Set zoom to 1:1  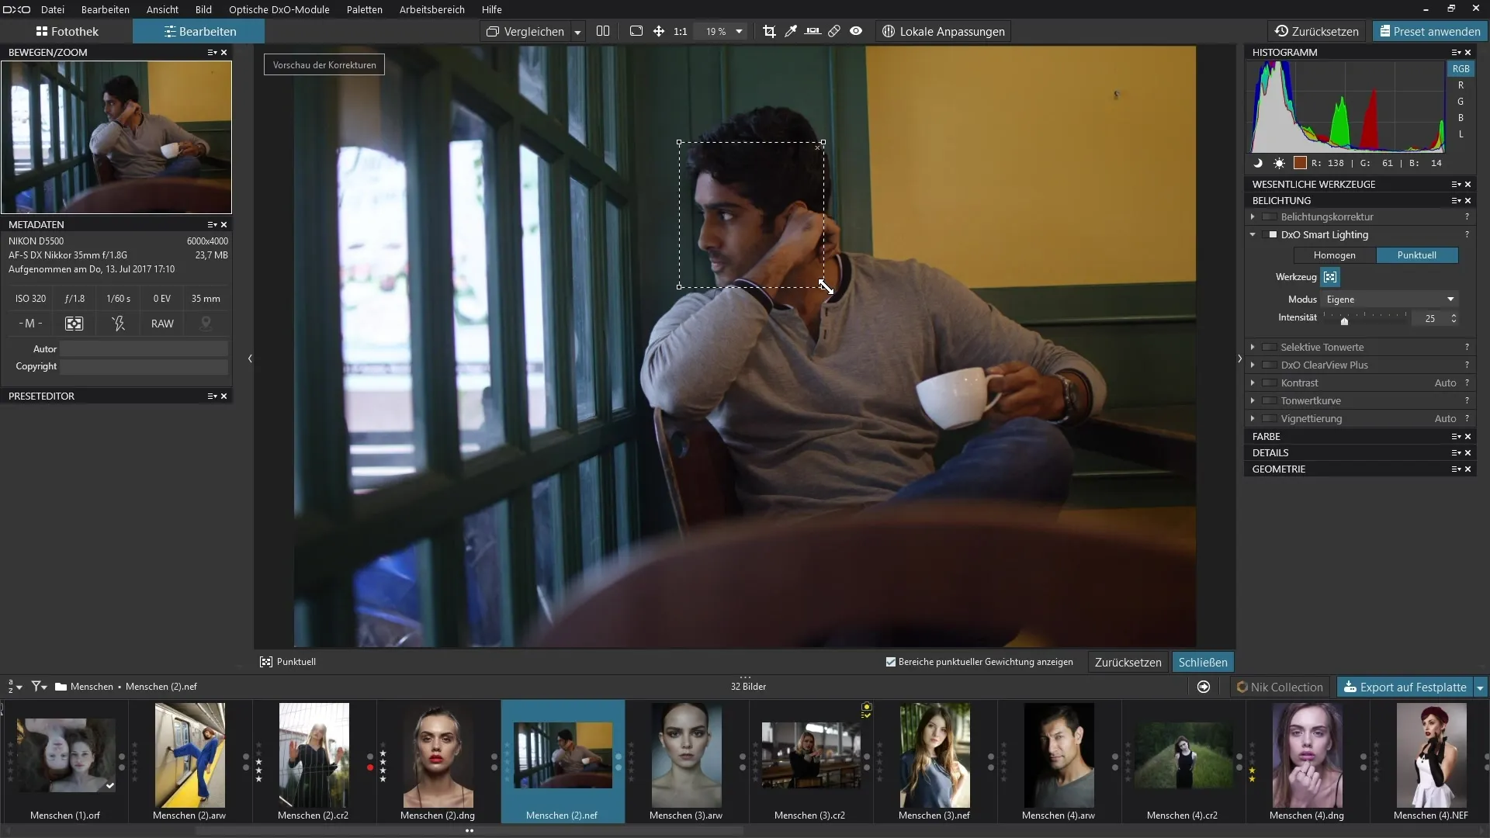(681, 32)
